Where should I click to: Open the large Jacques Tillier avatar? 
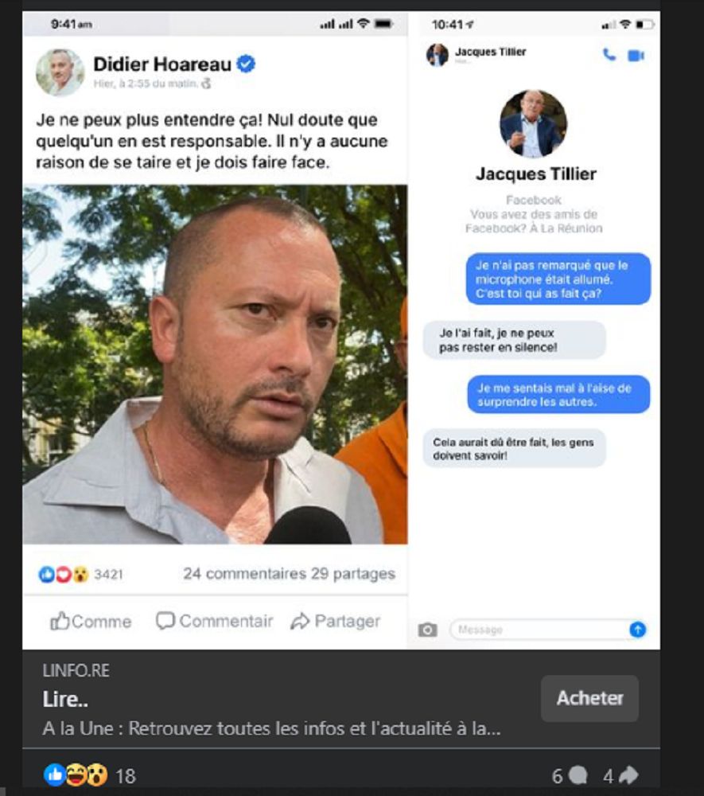click(533, 123)
